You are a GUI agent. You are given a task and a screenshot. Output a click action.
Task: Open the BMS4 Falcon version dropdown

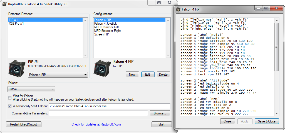click(x=31, y=89)
